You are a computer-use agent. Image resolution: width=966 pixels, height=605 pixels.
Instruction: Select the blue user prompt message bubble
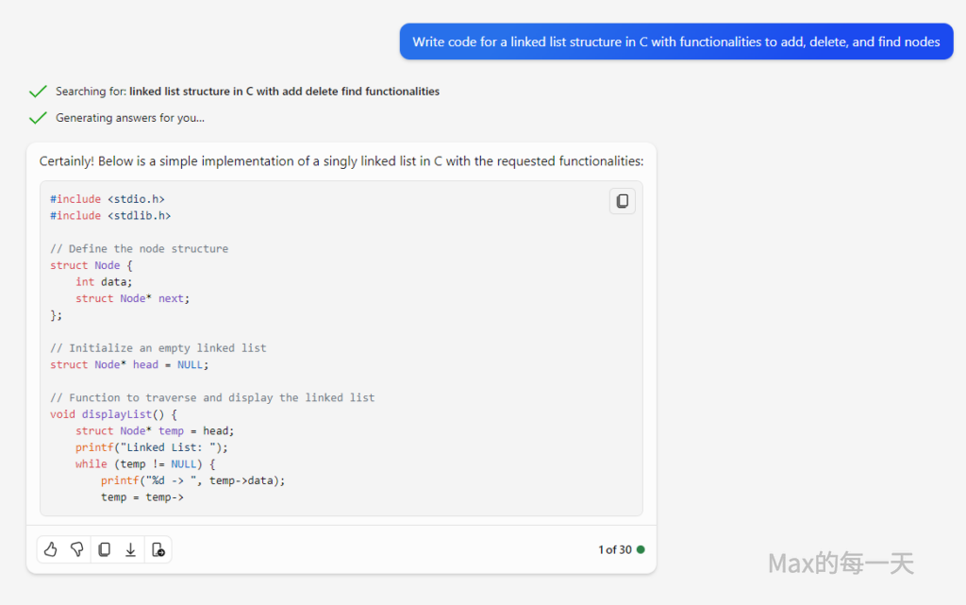pyautogui.click(x=675, y=42)
